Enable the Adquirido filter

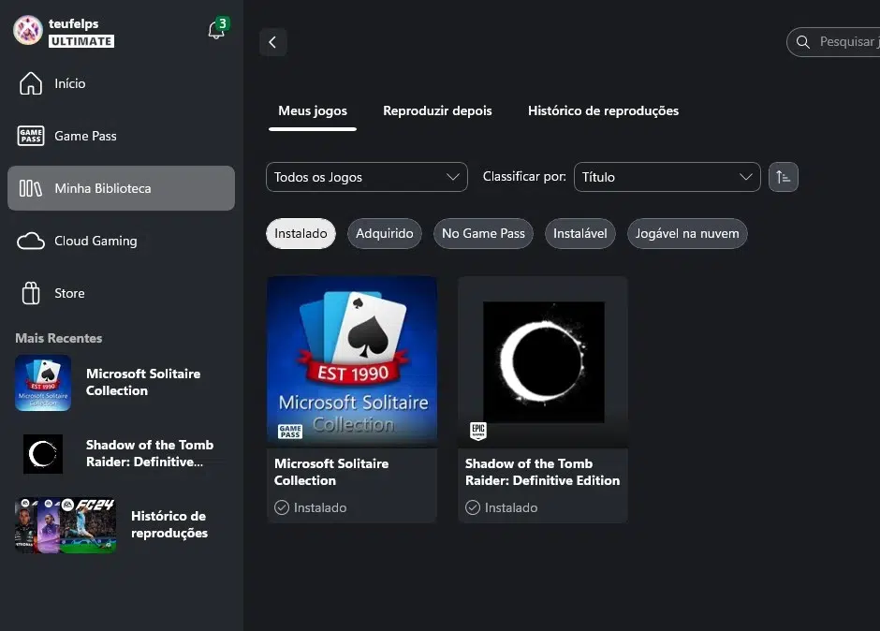coord(384,233)
